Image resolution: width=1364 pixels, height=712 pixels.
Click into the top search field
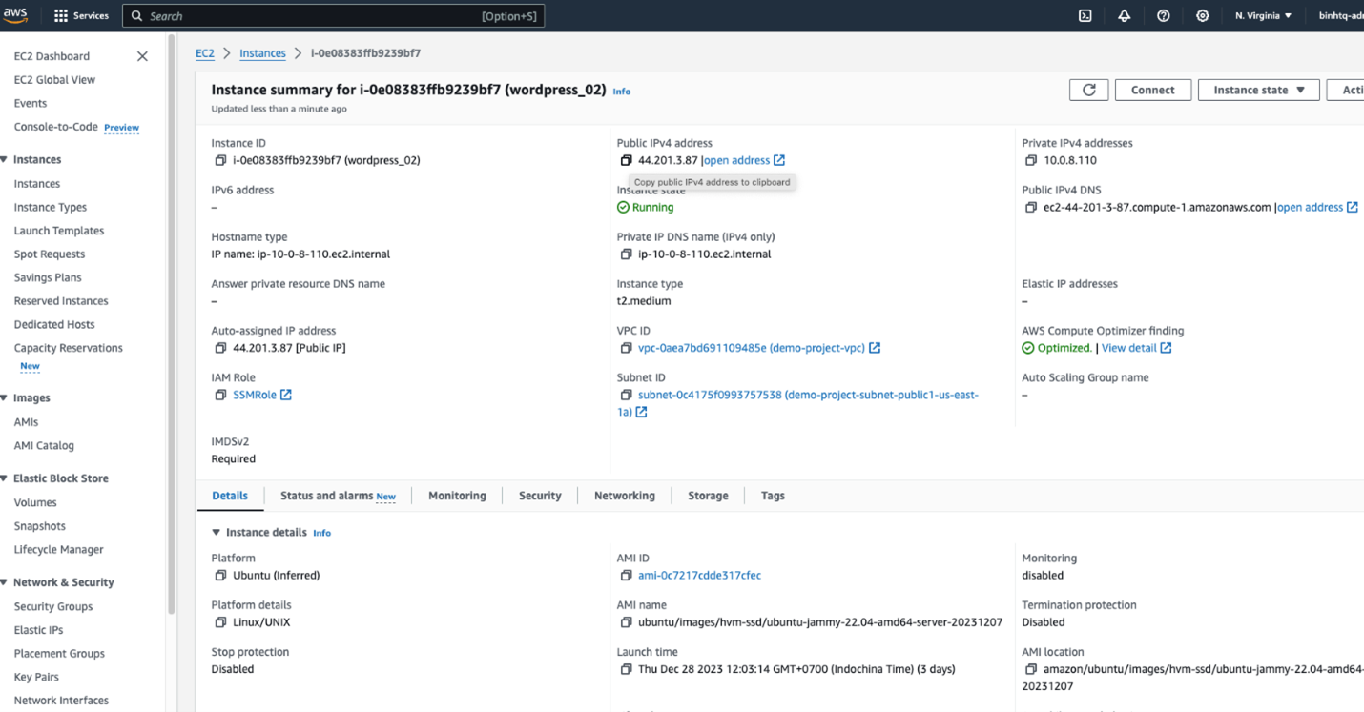pyautogui.click(x=333, y=16)
